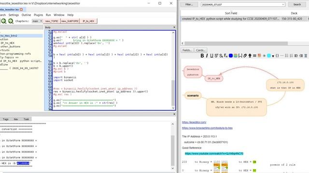Click the card list horizontal scrollbar
The height and width of the screenshot is (173, 309).
(x=236, y=43)
